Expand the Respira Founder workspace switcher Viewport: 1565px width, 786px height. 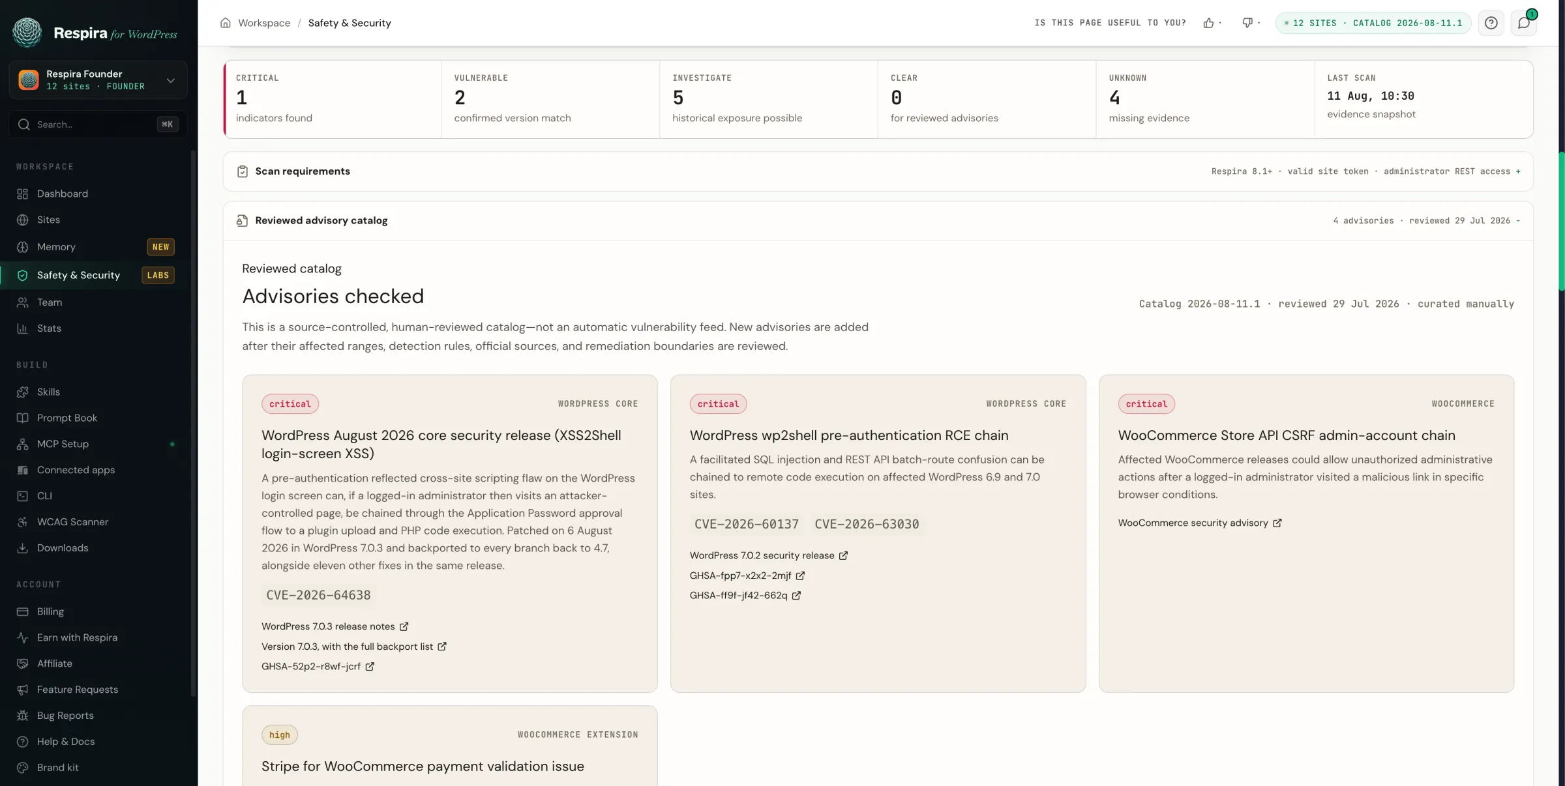170,80
